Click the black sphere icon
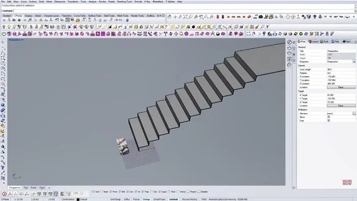357x201 pixels. (193, 27)
